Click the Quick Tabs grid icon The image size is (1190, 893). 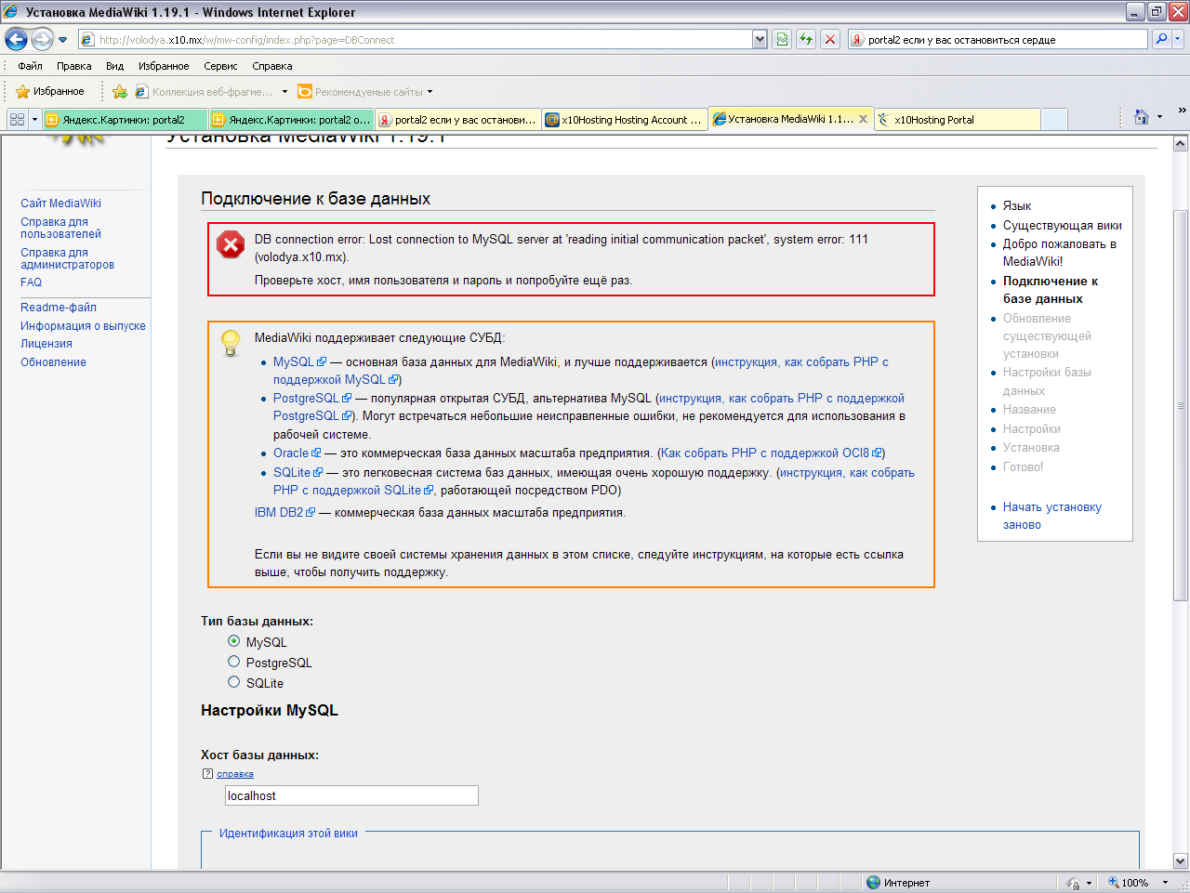[x=17, y=119]
